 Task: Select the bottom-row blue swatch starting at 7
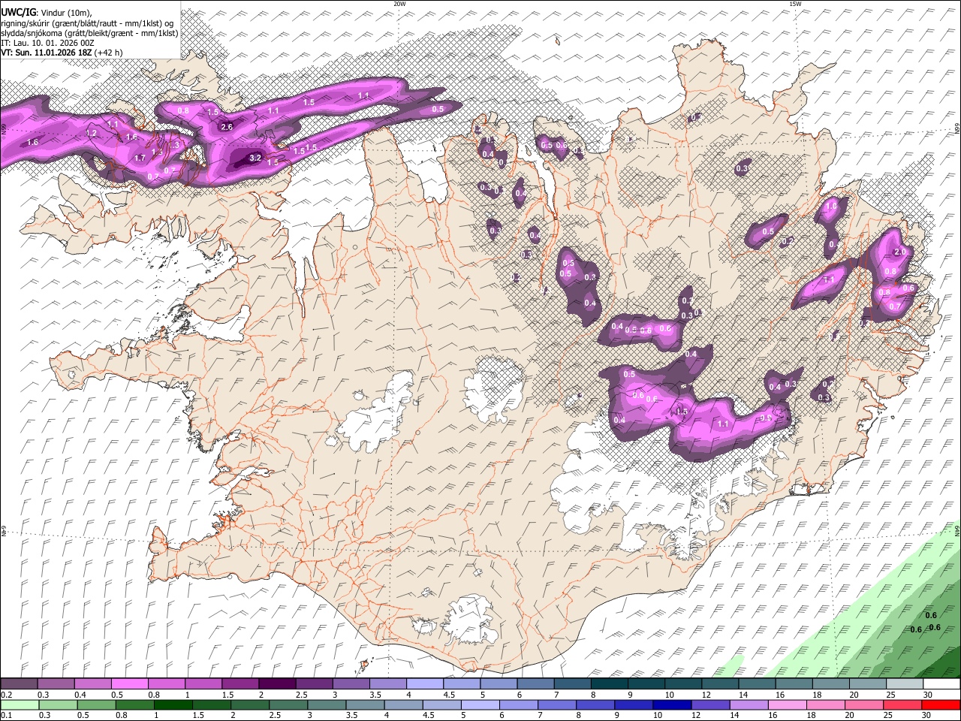pyautogui.click(x=557, y=704)
